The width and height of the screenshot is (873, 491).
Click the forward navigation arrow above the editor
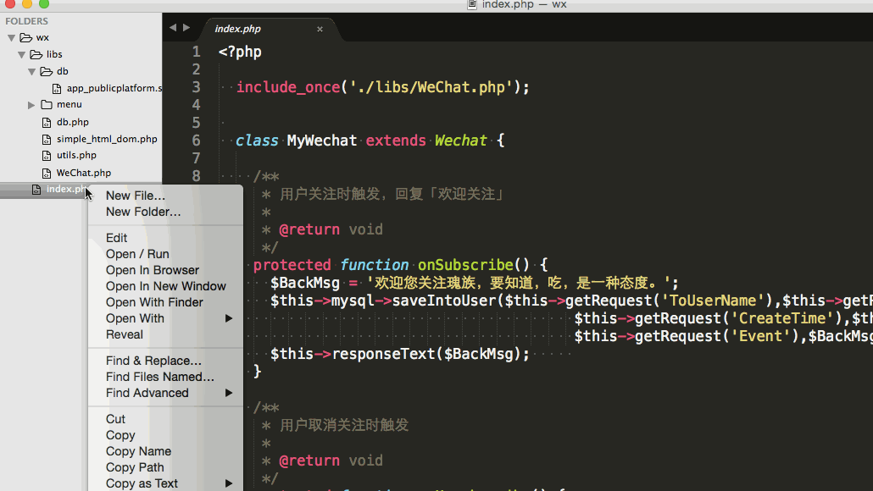tap(186, 26)
